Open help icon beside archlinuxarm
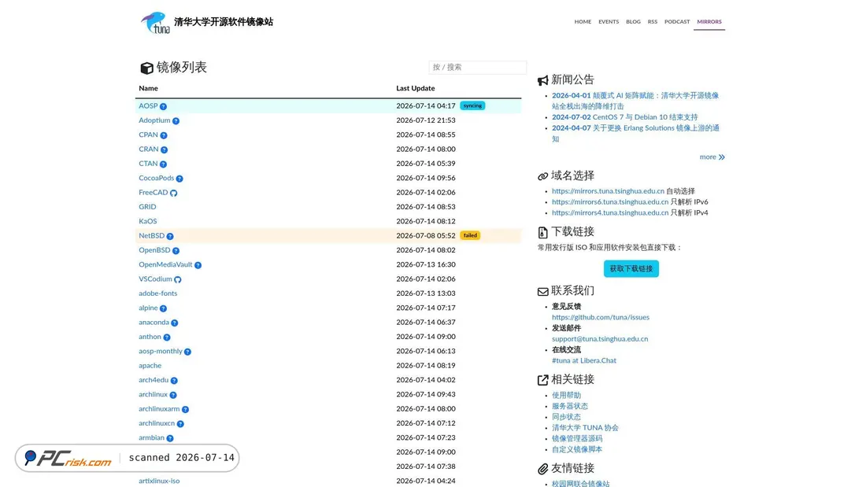Viewport: 866px width, 487px height. 185,410
